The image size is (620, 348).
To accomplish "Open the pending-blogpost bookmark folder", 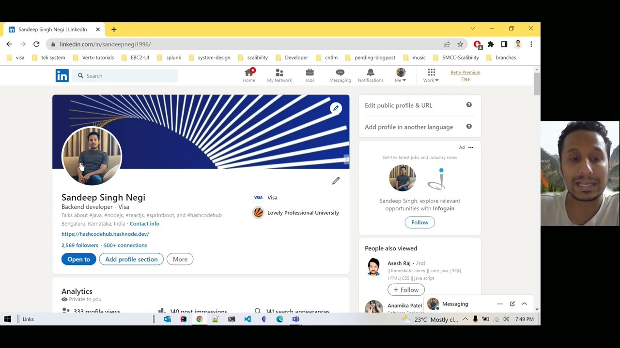I will [370, 58].
